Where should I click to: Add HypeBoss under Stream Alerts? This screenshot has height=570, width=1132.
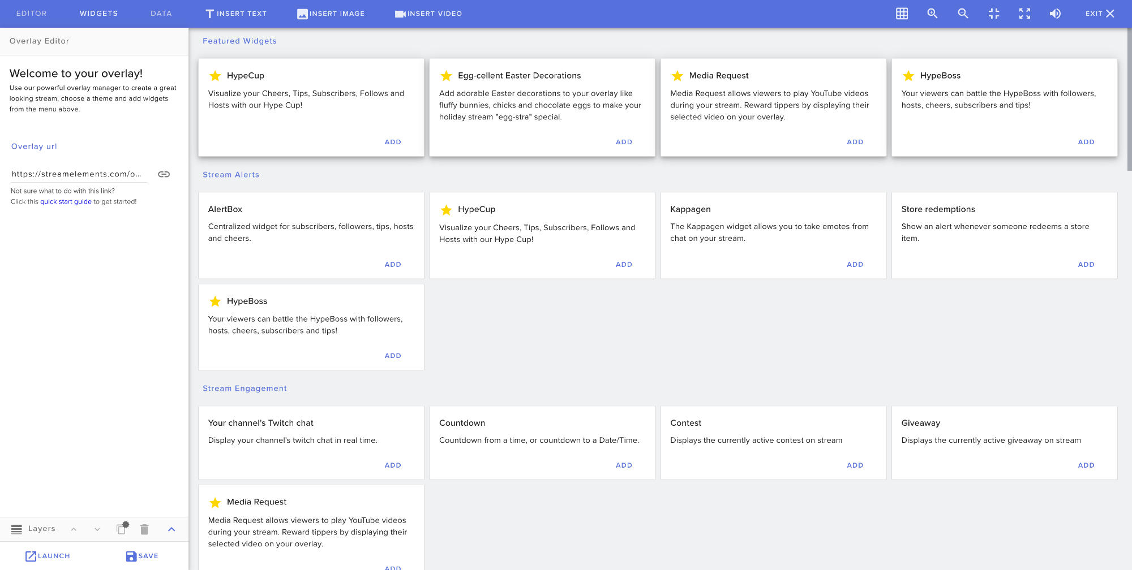click(393, 356)
